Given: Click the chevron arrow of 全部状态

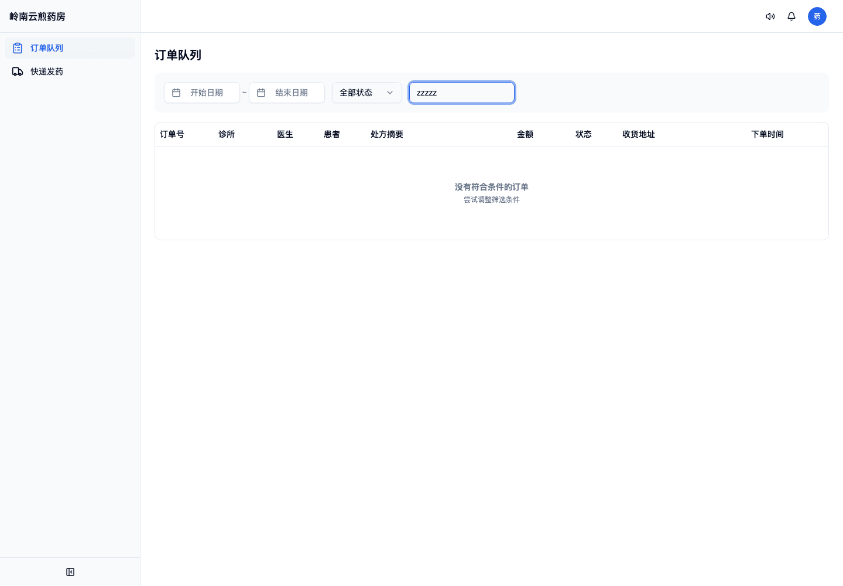Looking at the screenshot, I should click(x=390, y=93).
